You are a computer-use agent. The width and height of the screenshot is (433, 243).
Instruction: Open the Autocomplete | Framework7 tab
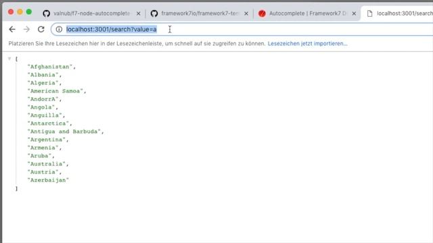click(307, 13)
